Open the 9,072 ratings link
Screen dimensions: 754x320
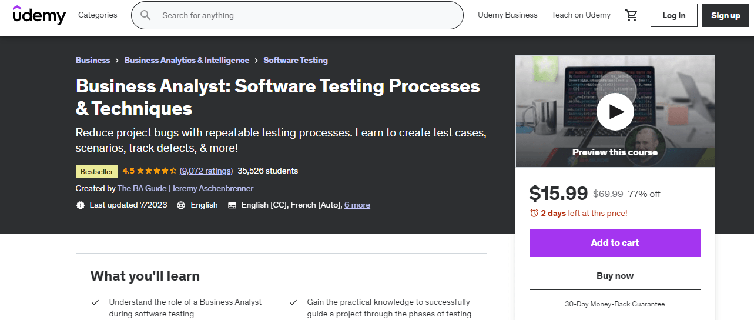pyautogui.click(x=206, y=171)
